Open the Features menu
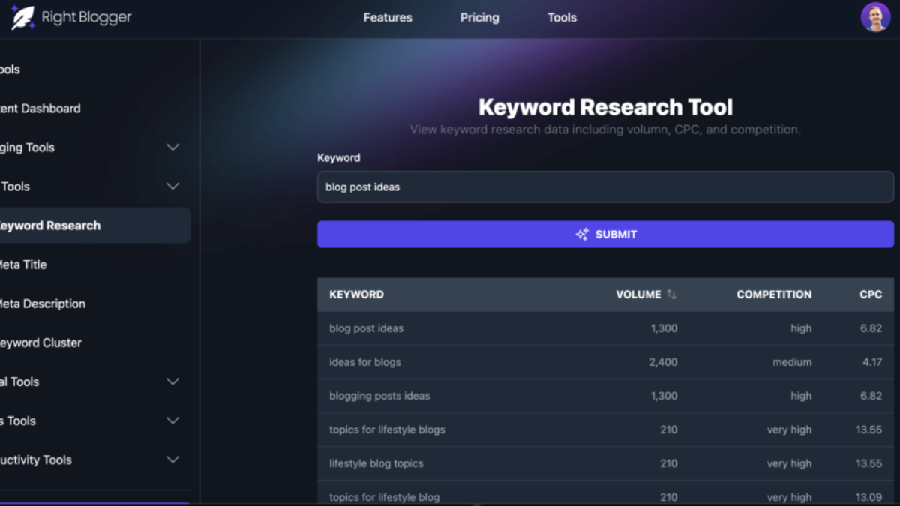The height and width of the screenshot is (506, 900). [x=388, y=17]
